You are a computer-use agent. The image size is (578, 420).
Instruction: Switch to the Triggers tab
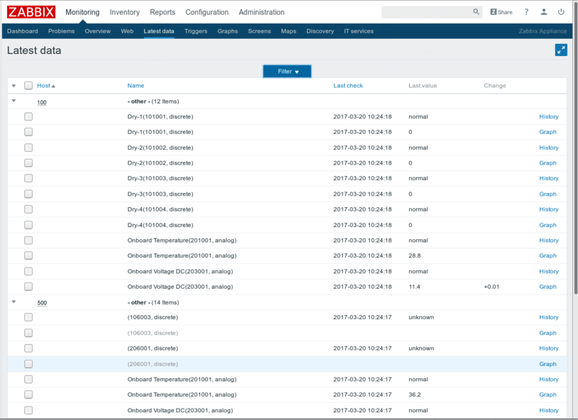click(x=196, y=31)
